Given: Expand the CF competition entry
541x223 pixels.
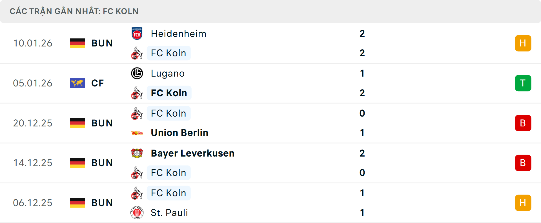Looking at the screenshot, I should (x=97, y=83).
